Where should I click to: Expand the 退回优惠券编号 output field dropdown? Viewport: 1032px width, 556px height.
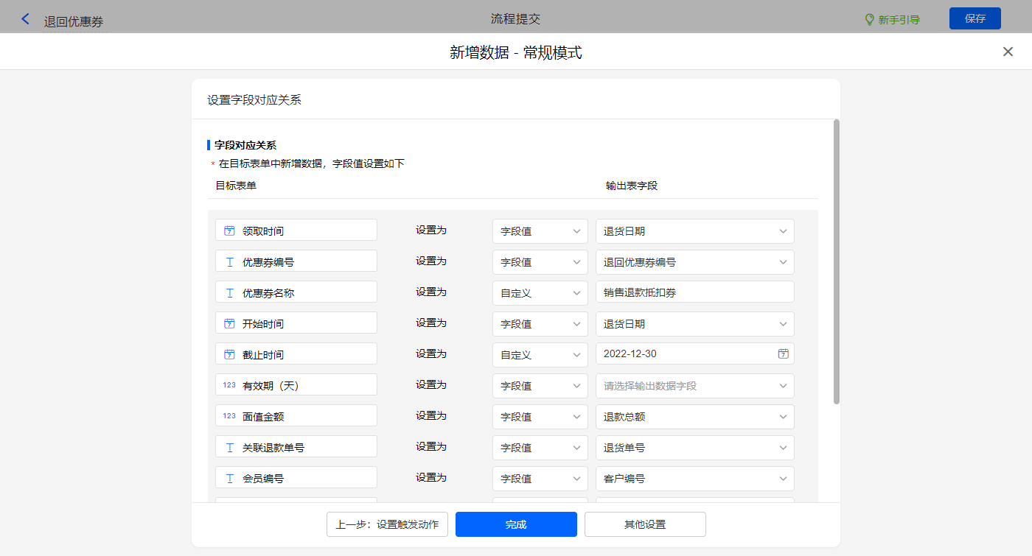point(694,262)
